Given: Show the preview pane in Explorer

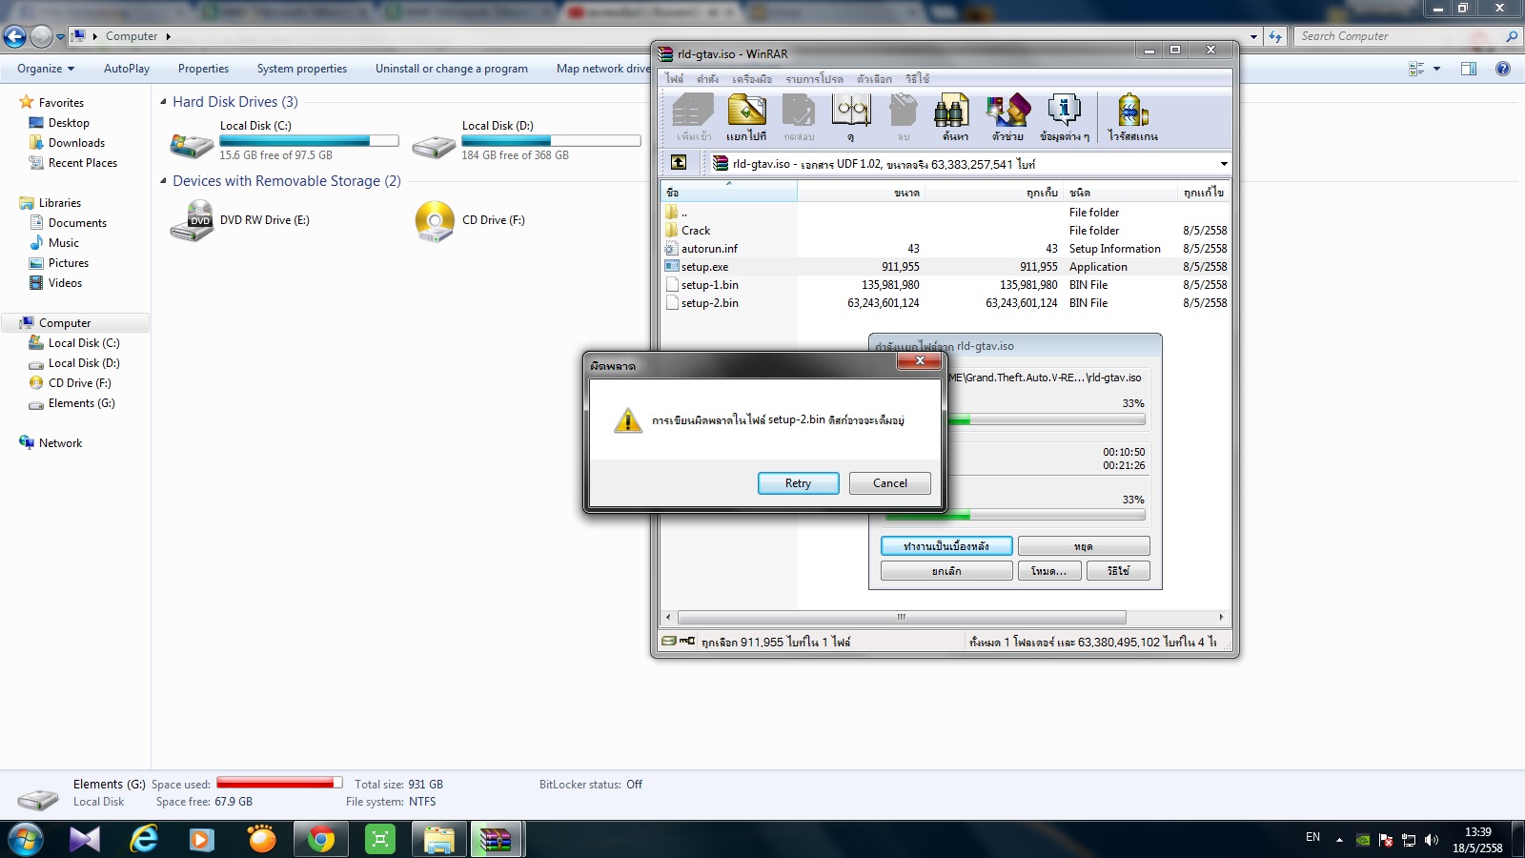Looking at the screenshot, I should coord(1469,69).
